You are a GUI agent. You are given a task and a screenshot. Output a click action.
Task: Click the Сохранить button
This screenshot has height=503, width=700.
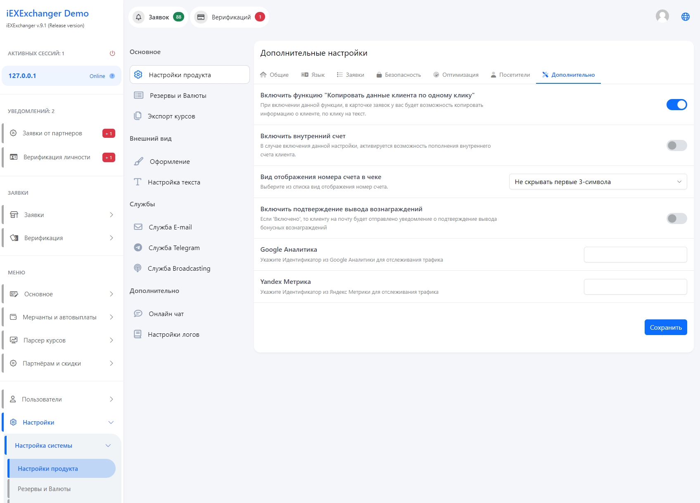coord(665,327)
